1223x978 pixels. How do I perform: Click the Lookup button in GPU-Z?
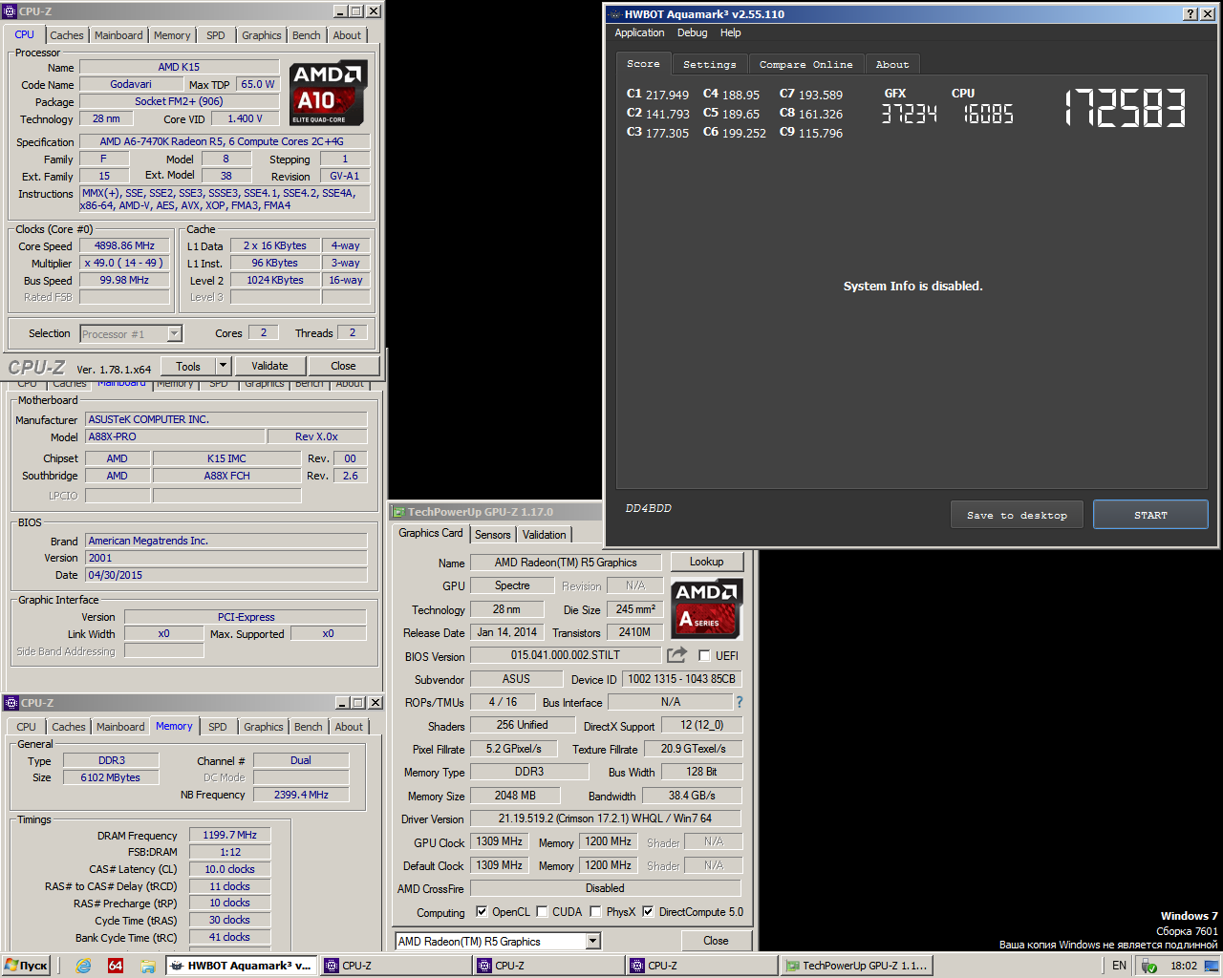click(707, 562)
